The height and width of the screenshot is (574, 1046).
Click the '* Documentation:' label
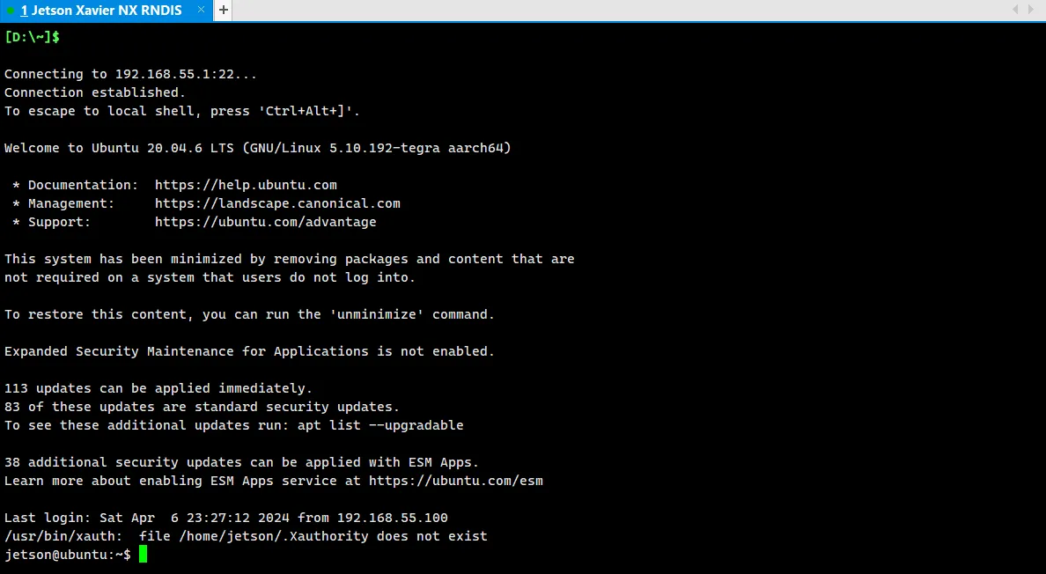coord(75,186)
